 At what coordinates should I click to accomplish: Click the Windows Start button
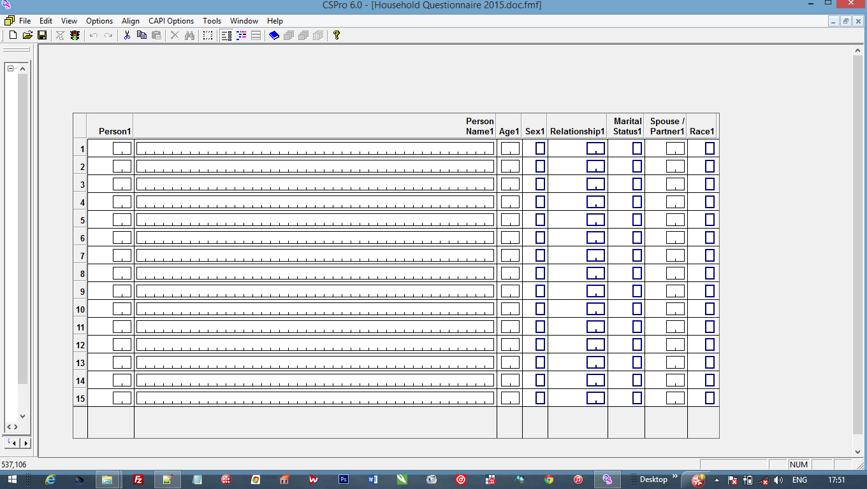13,479
